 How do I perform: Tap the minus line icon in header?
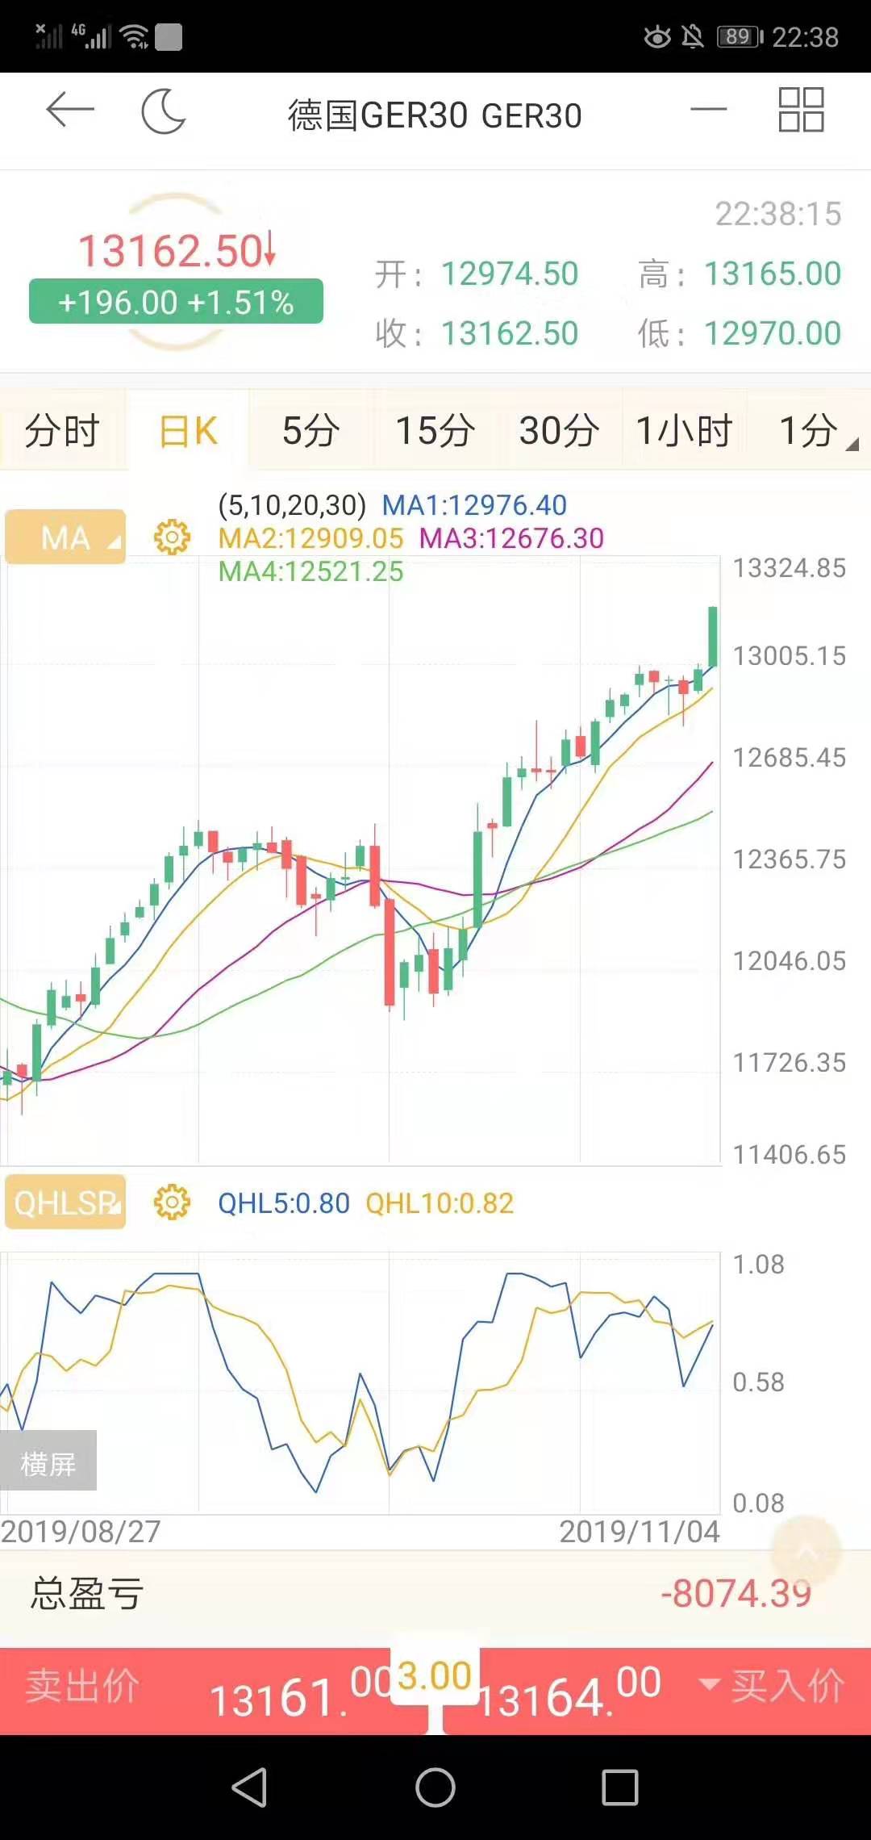pos(709,109)
